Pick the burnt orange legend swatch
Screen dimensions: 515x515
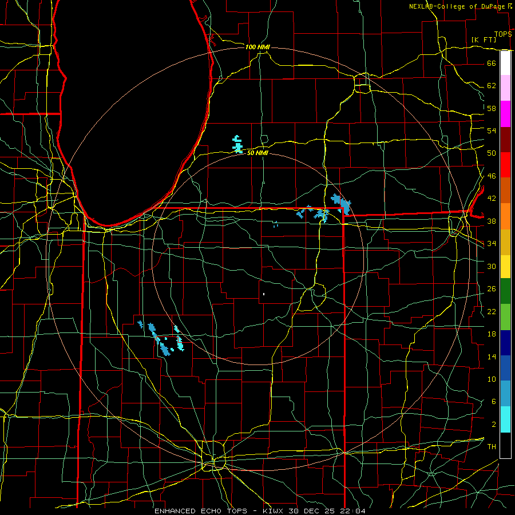click(x=505, y=191)
